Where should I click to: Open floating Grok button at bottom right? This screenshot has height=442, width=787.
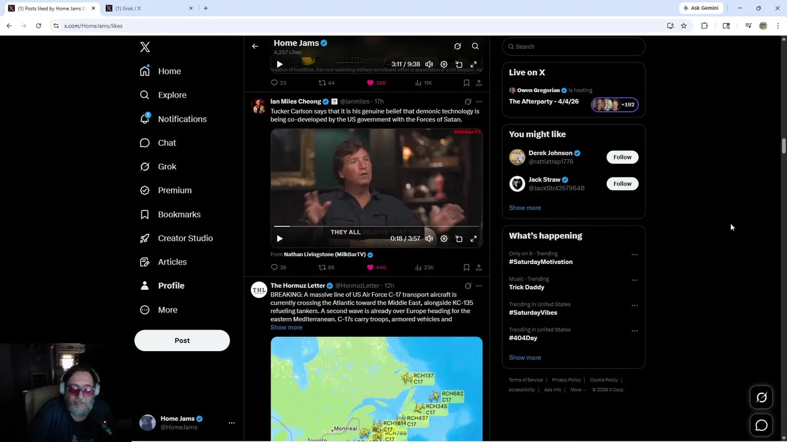pyautogui.click(x=761, y=398)
